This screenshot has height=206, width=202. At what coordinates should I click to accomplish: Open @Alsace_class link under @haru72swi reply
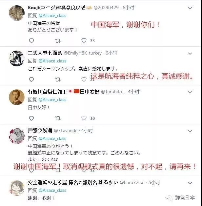(52, 190)
